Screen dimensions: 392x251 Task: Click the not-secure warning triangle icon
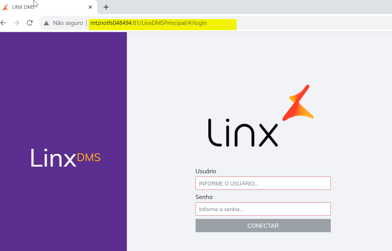(46, 23)
